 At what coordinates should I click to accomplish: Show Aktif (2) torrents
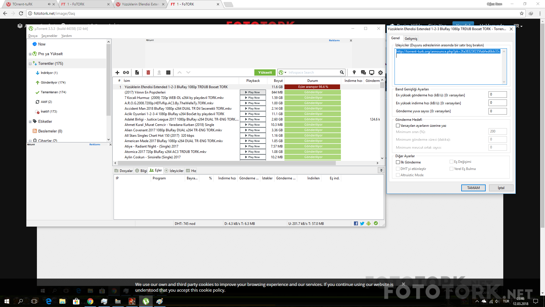(x=46, y=102)
